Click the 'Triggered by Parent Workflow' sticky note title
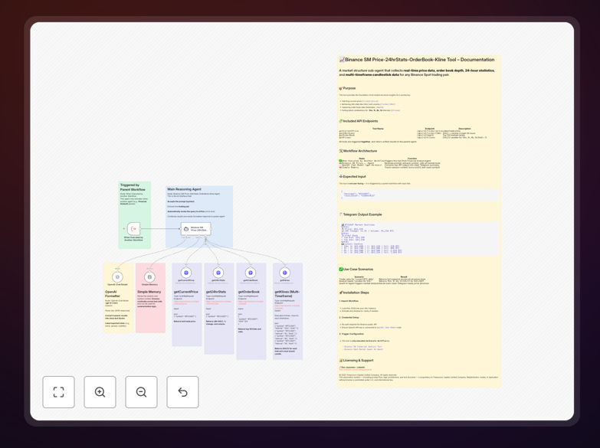 tap(133, 187)
